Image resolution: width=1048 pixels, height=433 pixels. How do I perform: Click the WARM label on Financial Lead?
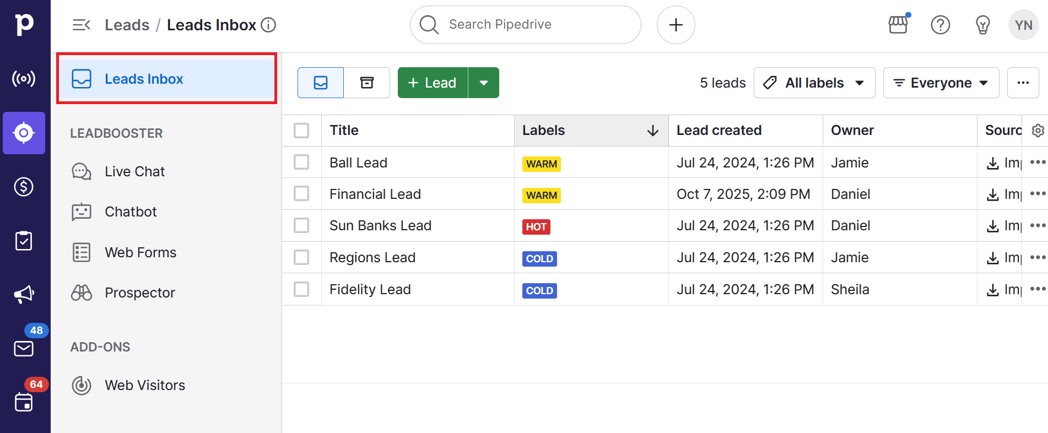point(542,195)
